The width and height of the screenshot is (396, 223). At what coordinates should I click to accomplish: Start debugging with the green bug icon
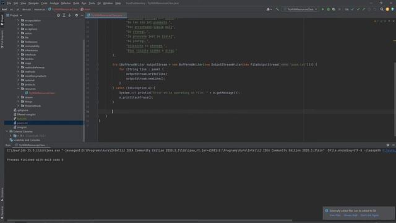tap(329, 9)
